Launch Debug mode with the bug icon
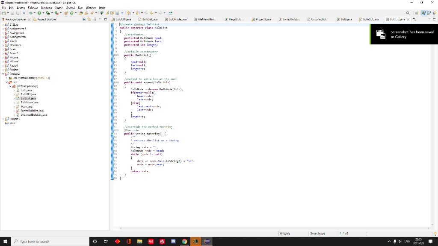 click(31, 13)
